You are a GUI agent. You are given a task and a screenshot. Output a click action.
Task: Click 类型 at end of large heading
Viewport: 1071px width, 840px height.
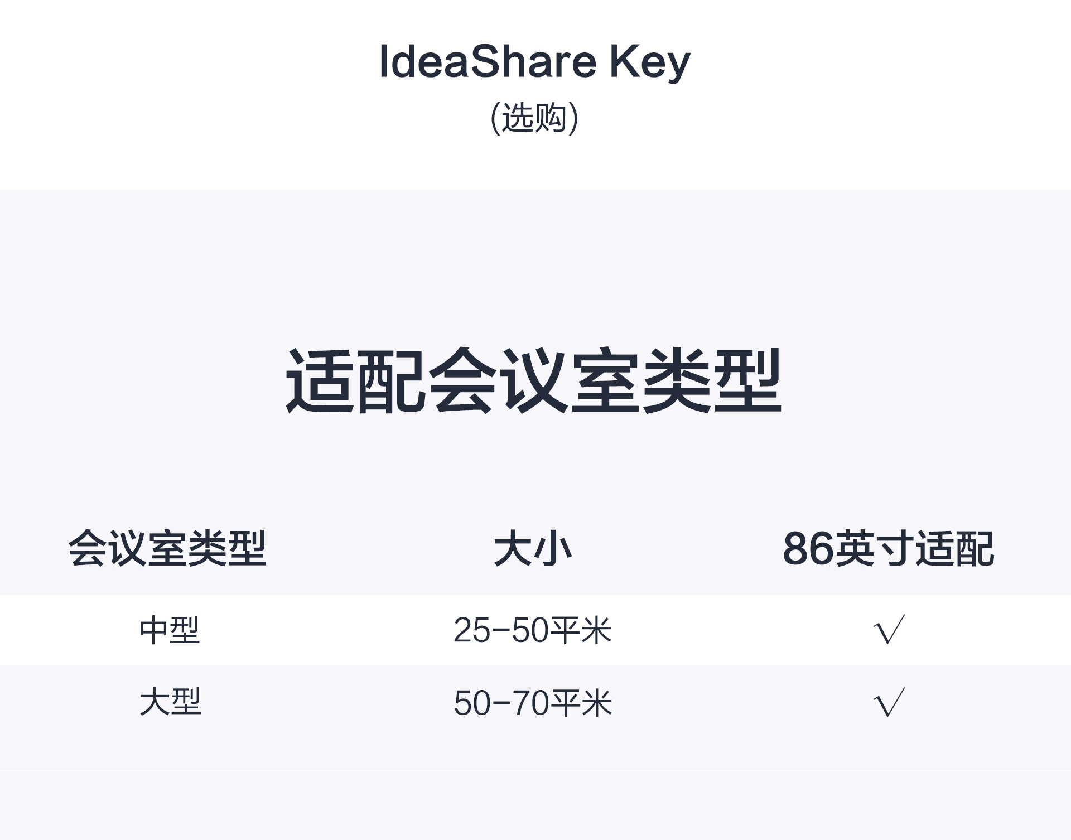click(x=712, y=381)
